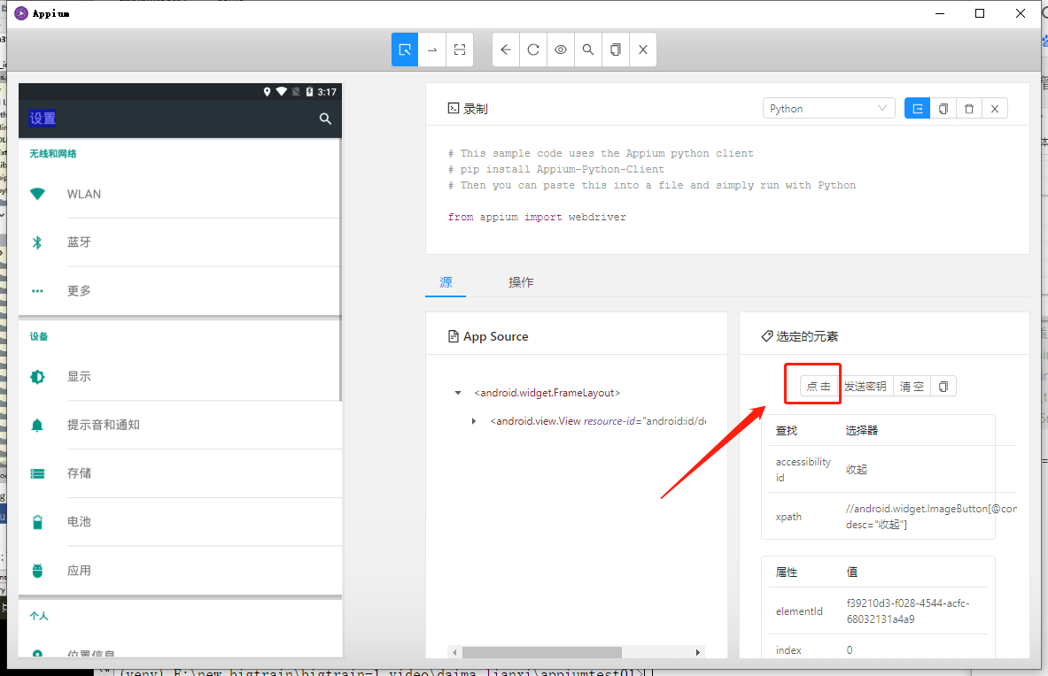Click the Android robot icon beside 应用
The height and width of the screenshot is (676, 1048).
click(37, 571)
